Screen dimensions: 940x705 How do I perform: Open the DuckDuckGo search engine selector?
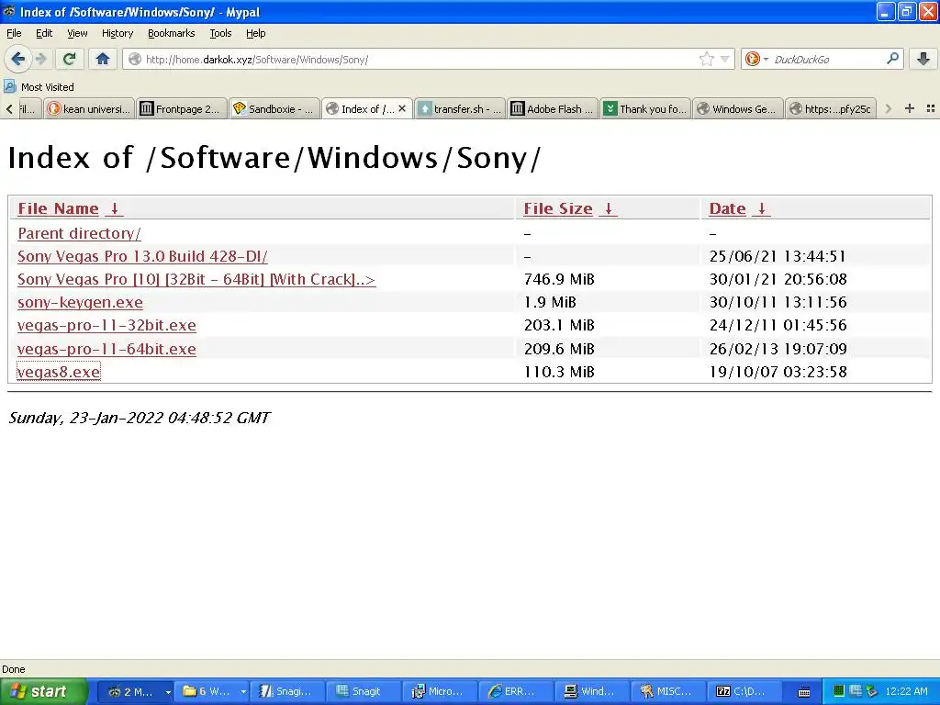click(x=756, y=59)
